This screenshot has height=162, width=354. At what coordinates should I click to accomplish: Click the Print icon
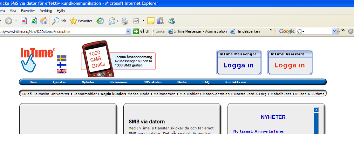[125, 21]
